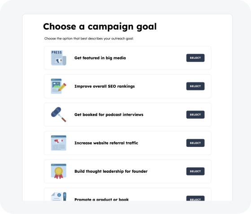
Task: Choose Select for podcast interviews goal
Action: pyautogui.click(x=195, y=115)
